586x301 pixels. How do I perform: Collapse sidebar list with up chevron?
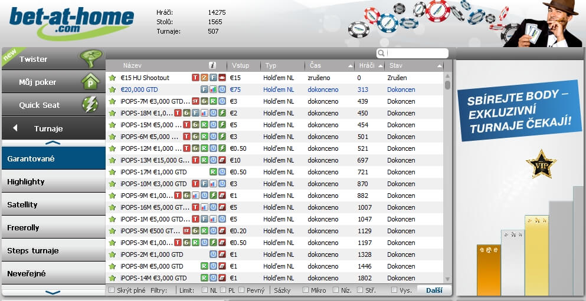53,143
